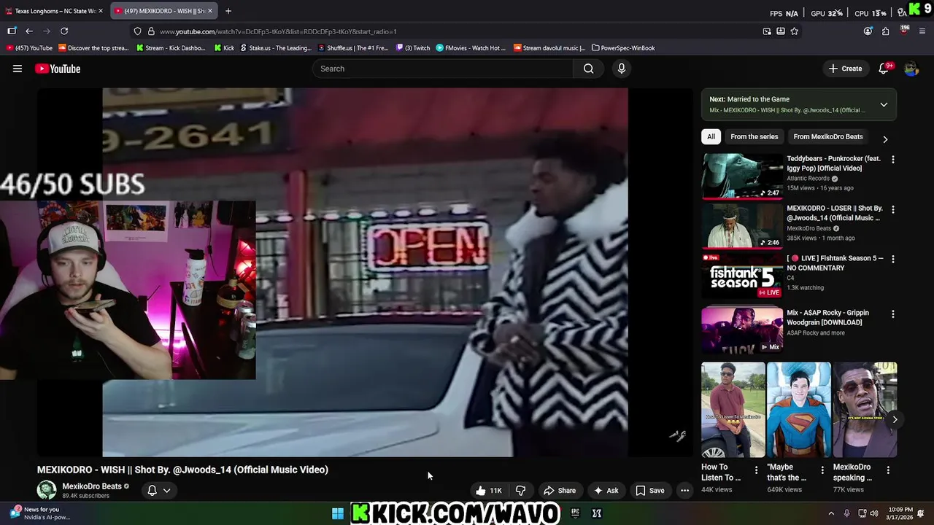Image resolution: width=934 pixels, height=525 pixels.
Task: Open the account avatar menu
Action: (x=911, y=69)
